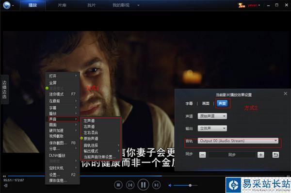Click the Baofeng player logo icon
This screenshot has height=193, width=291.
7,5
